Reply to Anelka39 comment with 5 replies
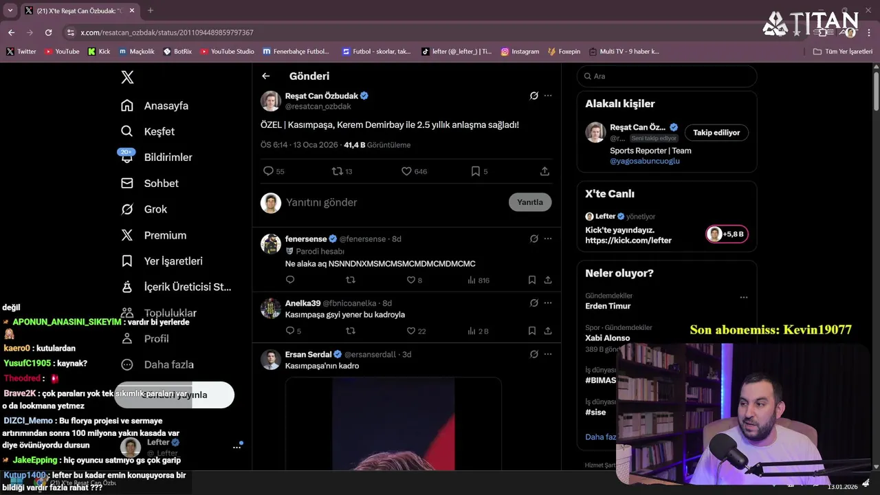880x495 pixels. 294,331
